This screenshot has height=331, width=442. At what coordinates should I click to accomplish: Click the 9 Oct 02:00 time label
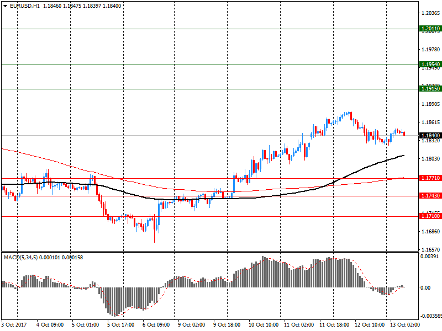click(x=191, y=325)
